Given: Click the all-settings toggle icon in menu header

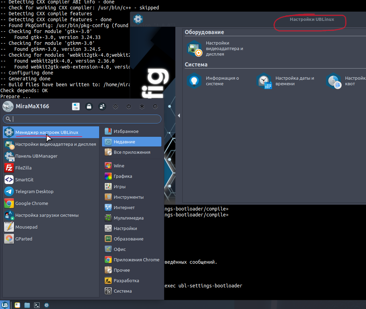Looking at the screenshot, I should tap(75, 106).
